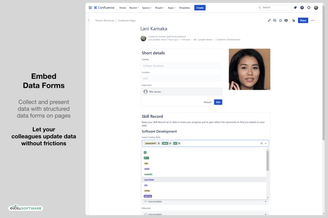Click the Supervisor field with Mia Jansen
Image resolution: width=328 pixels, height=218 pixels.
[182, 92]
